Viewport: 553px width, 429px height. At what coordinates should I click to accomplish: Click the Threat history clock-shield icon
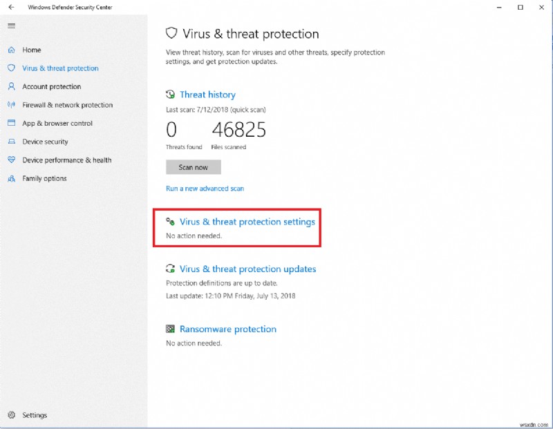coord(170,95)
